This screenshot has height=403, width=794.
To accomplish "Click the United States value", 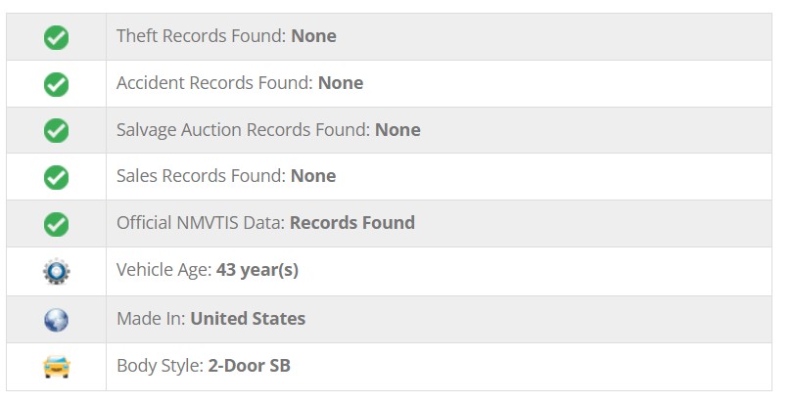I will pos(248,319).
